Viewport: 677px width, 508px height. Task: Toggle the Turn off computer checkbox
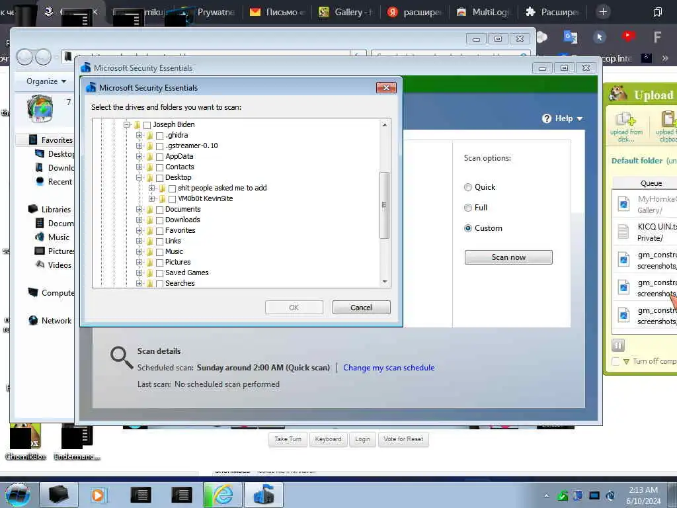[616, 362]
